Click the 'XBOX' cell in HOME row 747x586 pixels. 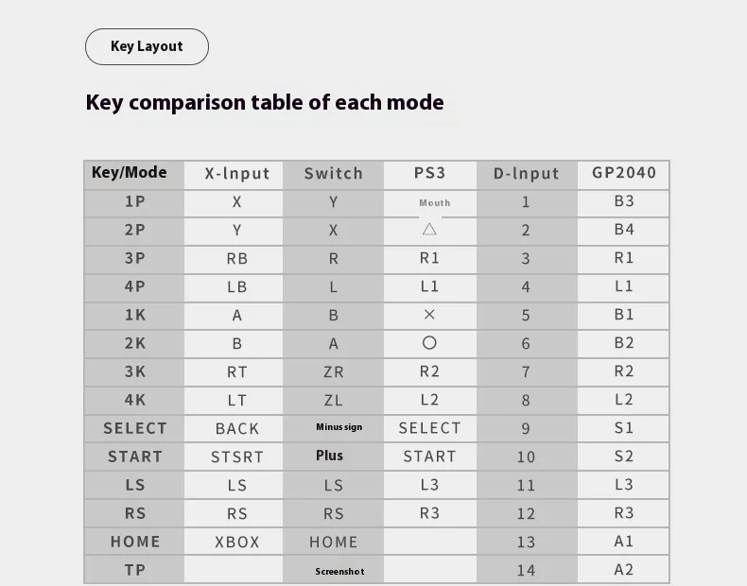pos(236,542)
